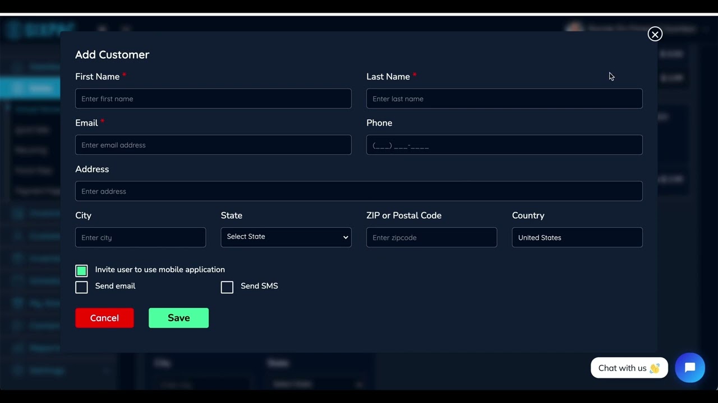The height and width of the screenshot is (403, 718).
Task: Focus the Email address input field
Action: tap(213, 145)
